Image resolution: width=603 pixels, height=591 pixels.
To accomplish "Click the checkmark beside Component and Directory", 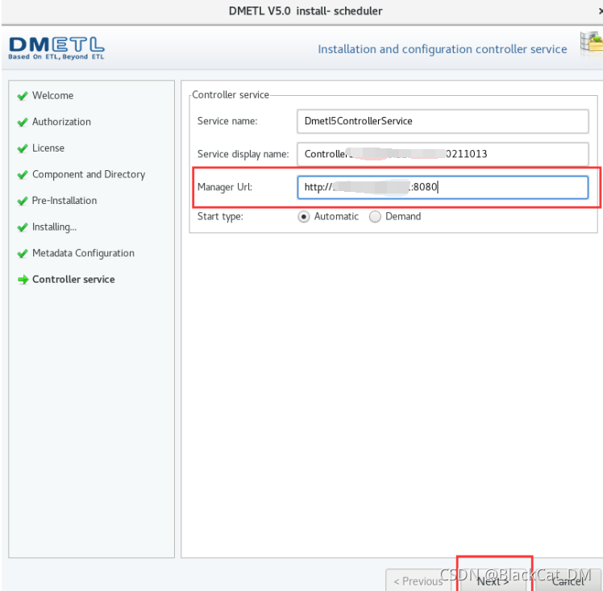I will point(23,175).
